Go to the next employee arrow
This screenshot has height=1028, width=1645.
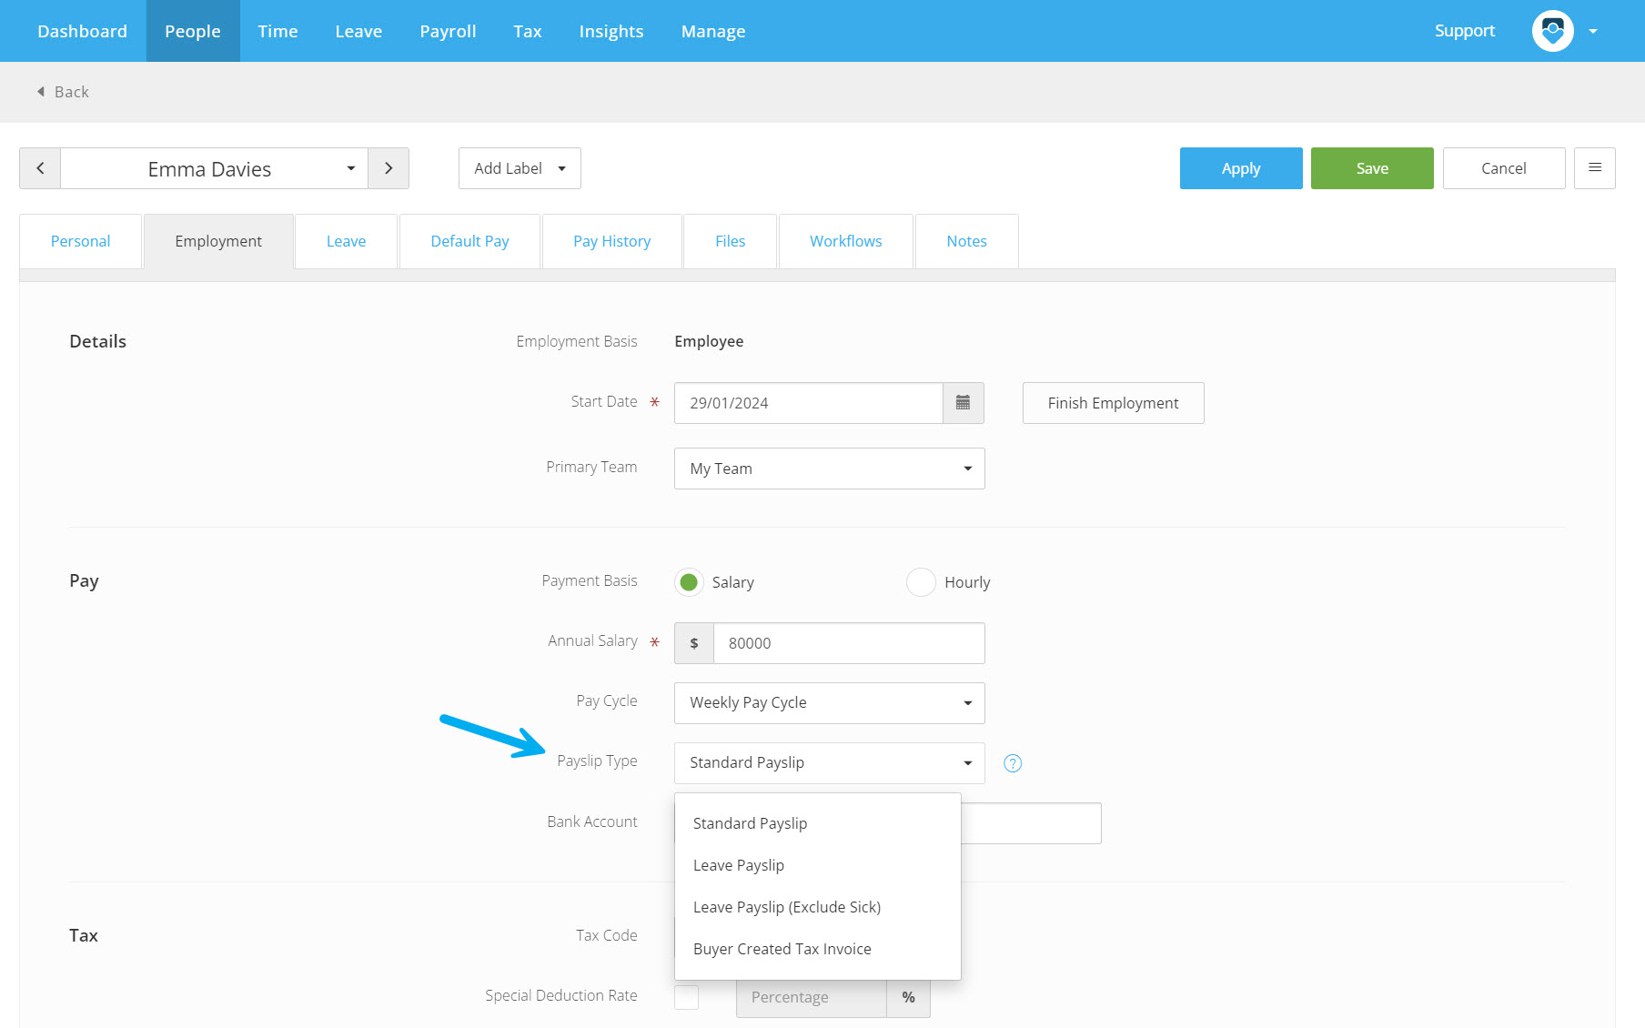pos(389,168)
